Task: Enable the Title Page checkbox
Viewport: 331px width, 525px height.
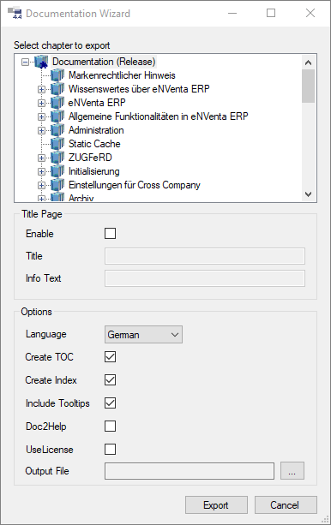Action: [x=111, y=233]
